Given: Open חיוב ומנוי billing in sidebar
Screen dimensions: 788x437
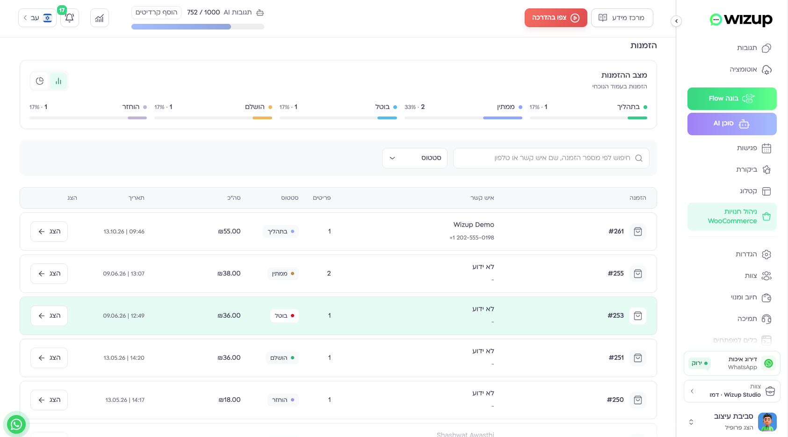Looking at the screenshot, I should pyautogui.click(x=732, y=297).
